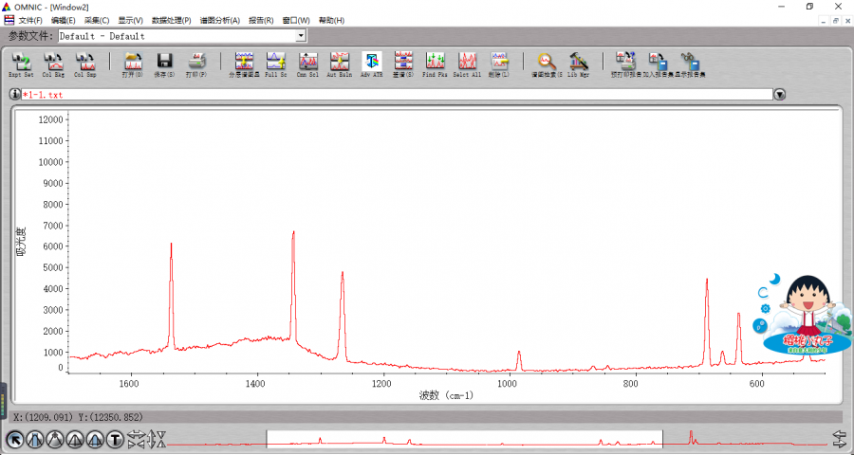Click the 波数 (cm-1) axis label
Image resolution: width=854 pixels, height=455 pixels.
(447, 395)
